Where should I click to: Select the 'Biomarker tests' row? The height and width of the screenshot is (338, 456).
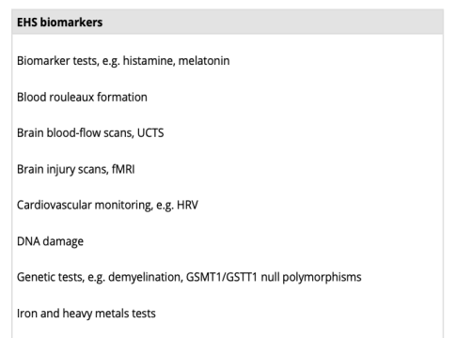point(228,61)
